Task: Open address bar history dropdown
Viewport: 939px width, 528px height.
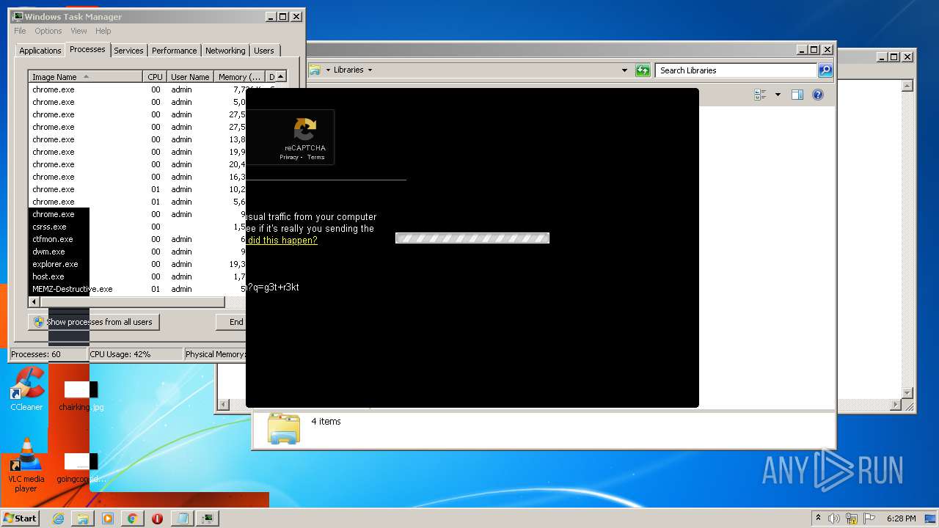Action: pyautogui.click(x=624, y=70)
